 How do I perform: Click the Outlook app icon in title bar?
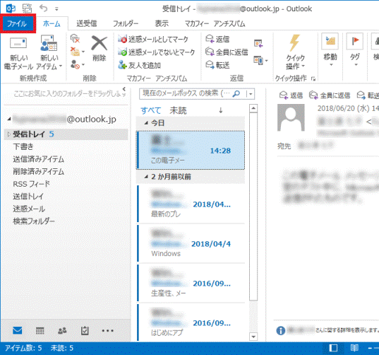[11, 8]
